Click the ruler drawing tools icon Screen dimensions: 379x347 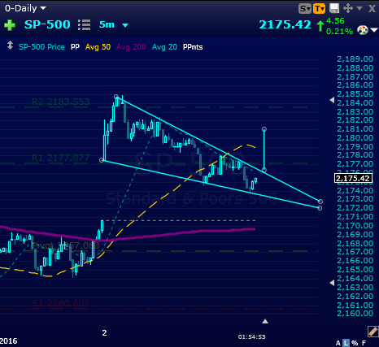pos(373,332)
